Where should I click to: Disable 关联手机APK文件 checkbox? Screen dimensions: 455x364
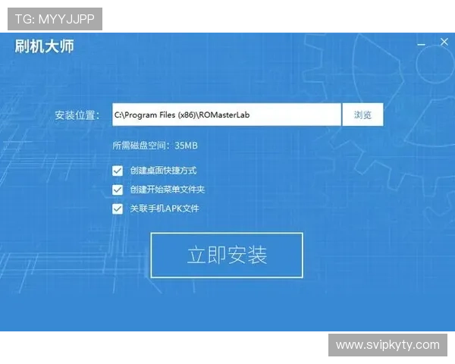click(118, 209)
